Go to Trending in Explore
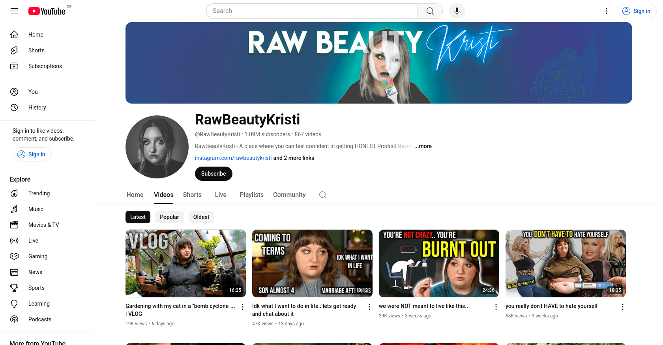Screen dimensions: 663x345 click(39, 193)
